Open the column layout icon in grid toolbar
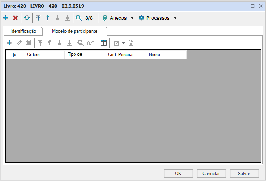 pos(104,43)
